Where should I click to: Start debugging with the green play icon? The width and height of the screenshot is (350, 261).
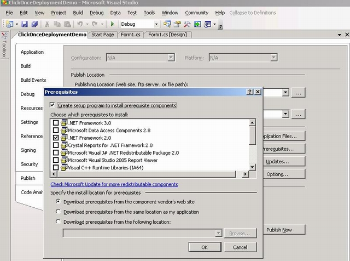coord(112,24)
